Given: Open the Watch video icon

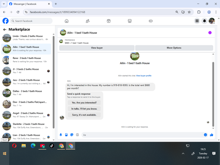Looking at the screenshot, I should tap(109, 21).
